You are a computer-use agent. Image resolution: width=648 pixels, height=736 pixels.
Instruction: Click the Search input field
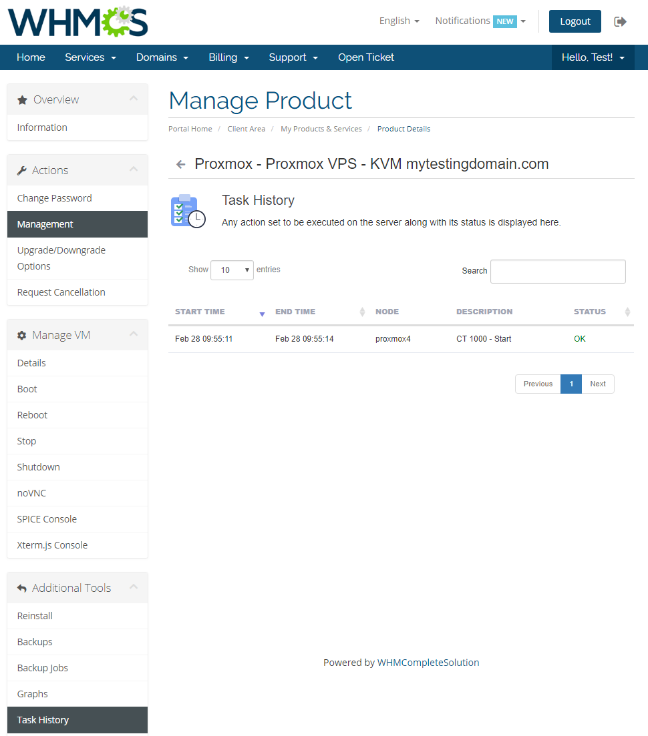pos(558,272)
